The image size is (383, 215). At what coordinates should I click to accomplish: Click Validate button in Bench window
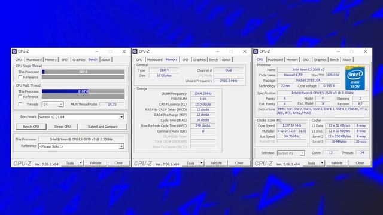[x=96, y=163]
